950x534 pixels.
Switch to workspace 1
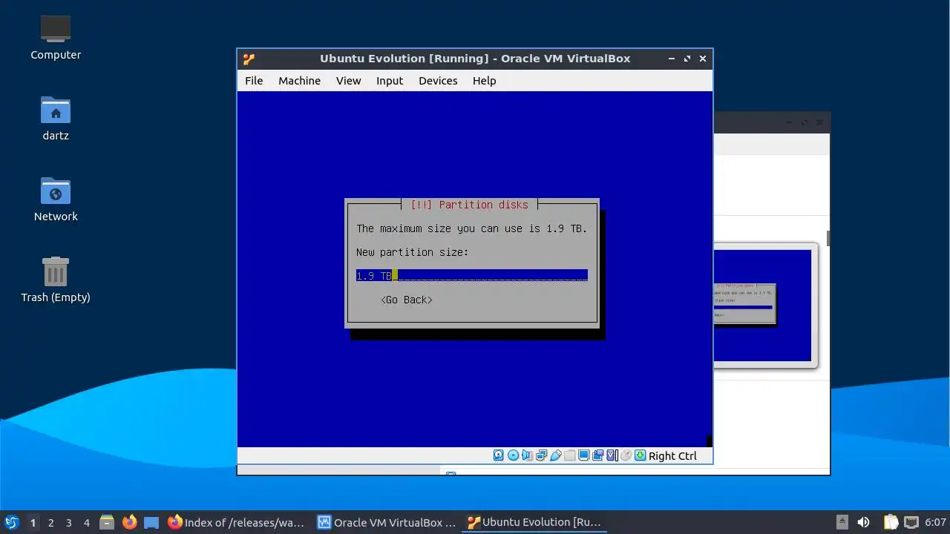tap(33, 523)
